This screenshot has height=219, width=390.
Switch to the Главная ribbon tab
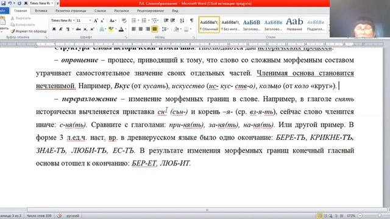point(20,11)
